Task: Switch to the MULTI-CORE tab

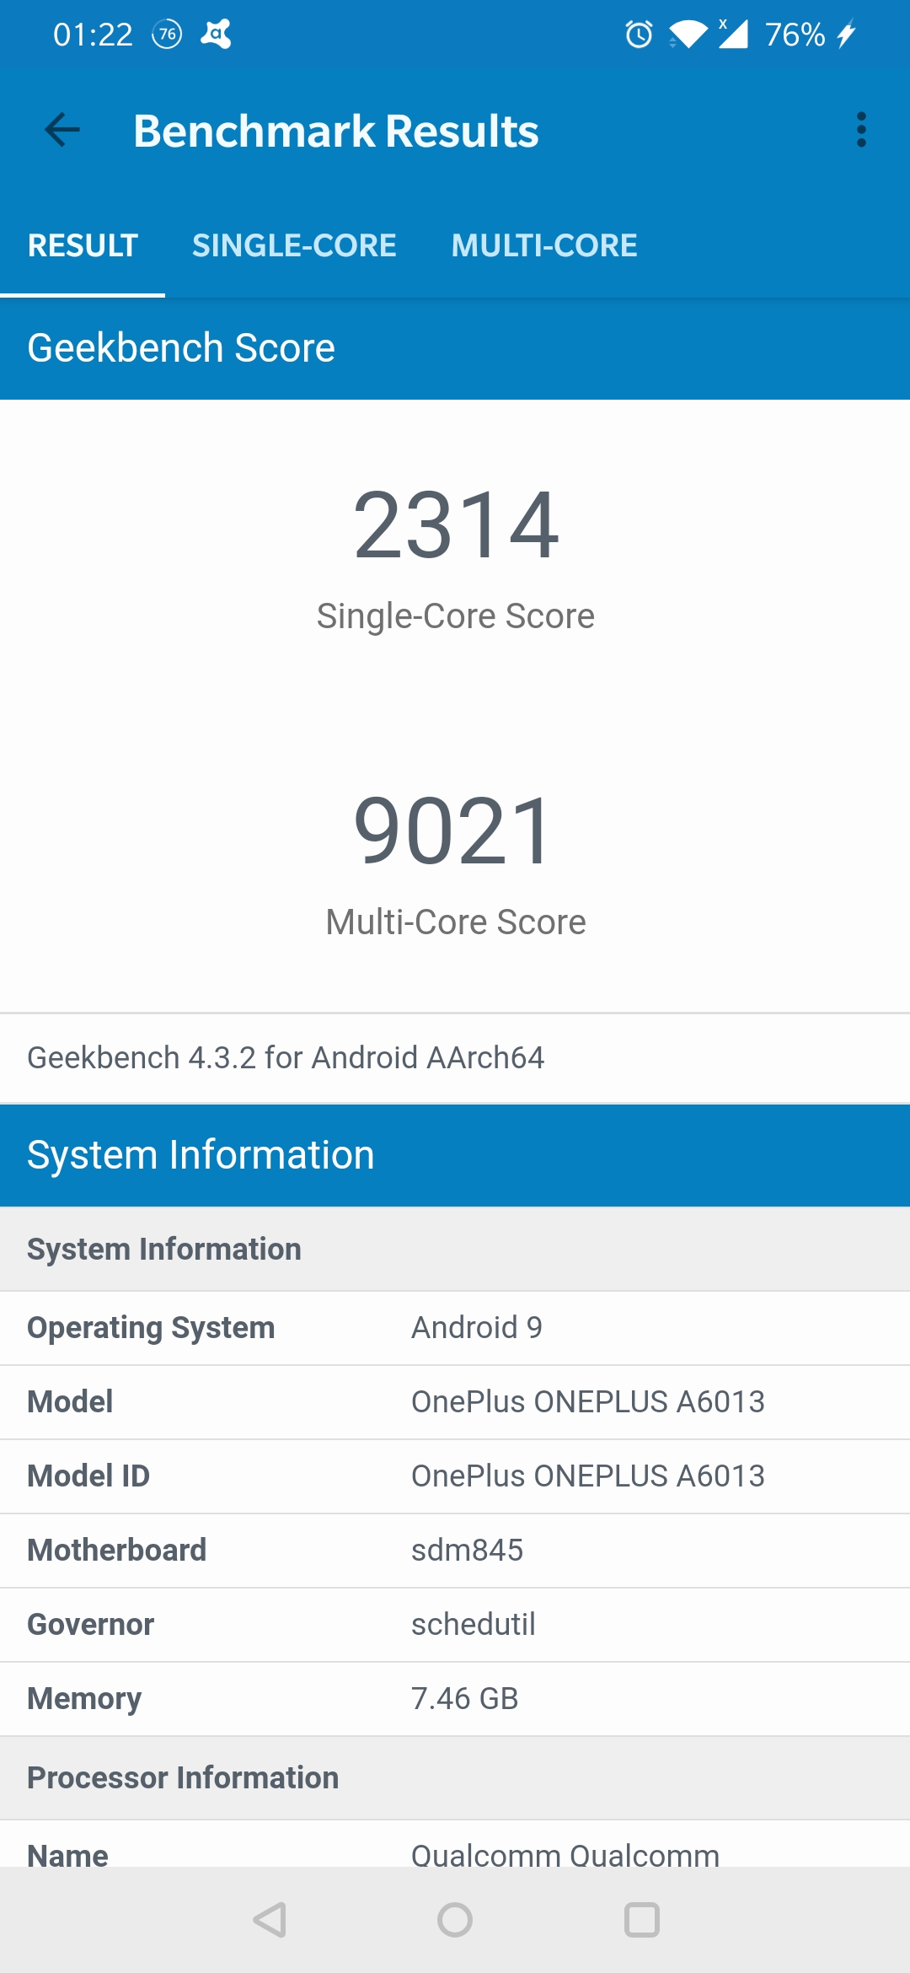Action: tap(544, 245)
